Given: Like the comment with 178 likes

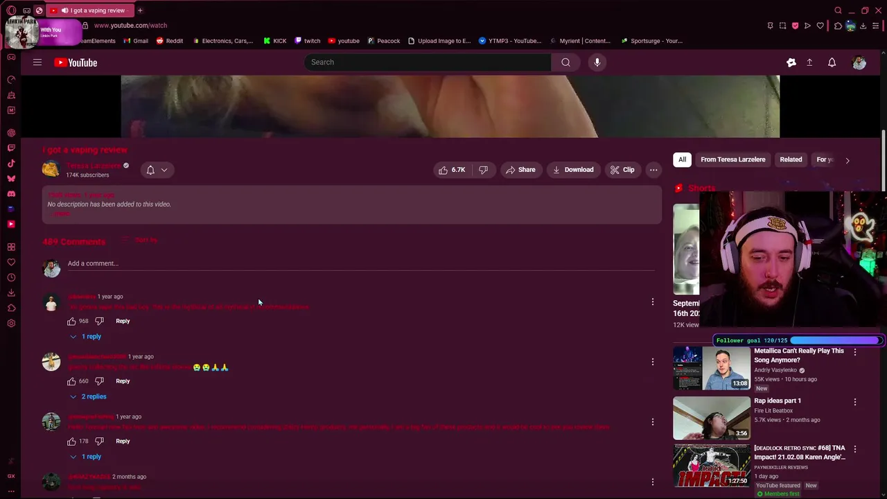Looking at the screenshot, I should point(71,441).
